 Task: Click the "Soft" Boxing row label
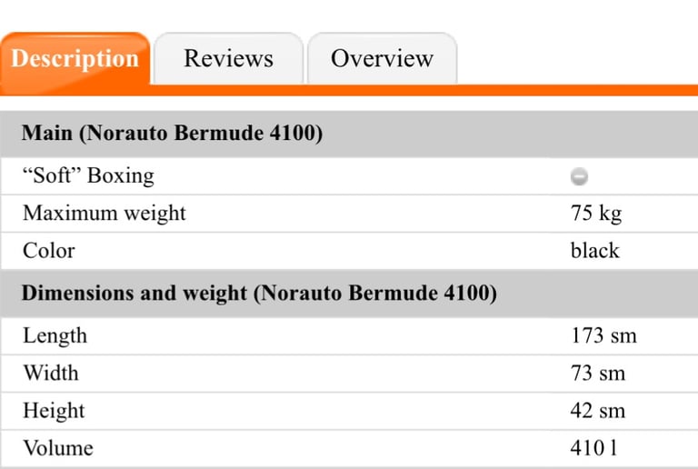click(x=88, y=175)
